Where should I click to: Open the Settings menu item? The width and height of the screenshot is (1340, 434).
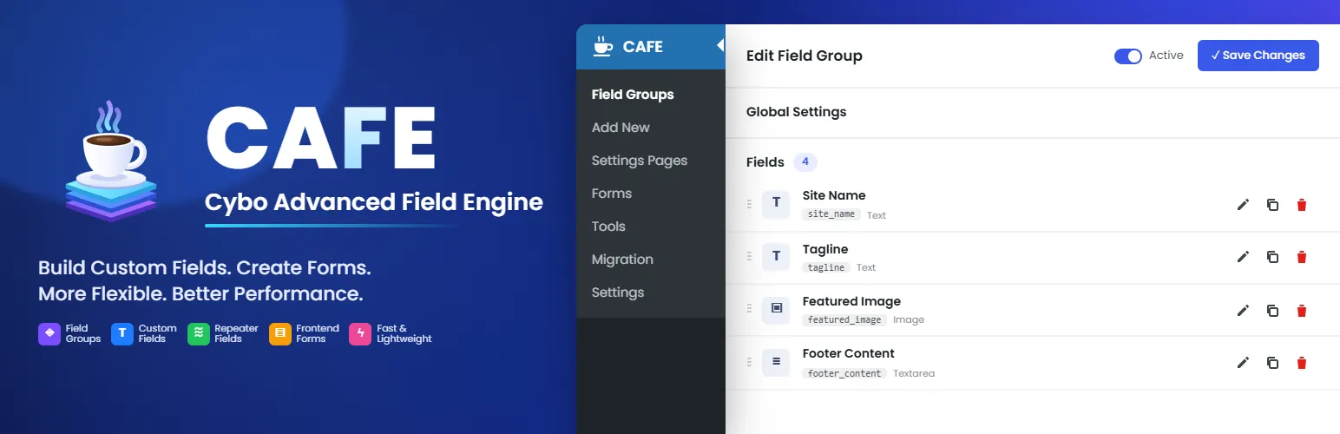[x=618, y=293]
